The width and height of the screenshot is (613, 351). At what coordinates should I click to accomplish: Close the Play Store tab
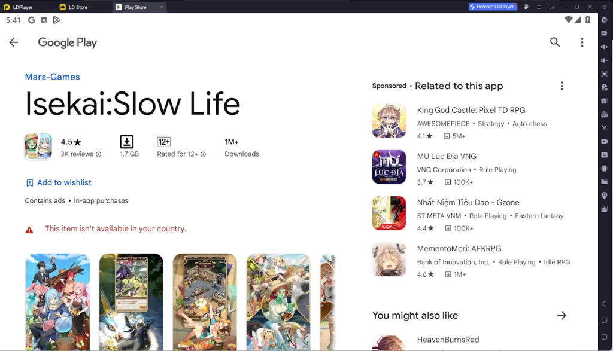[162, 7]
